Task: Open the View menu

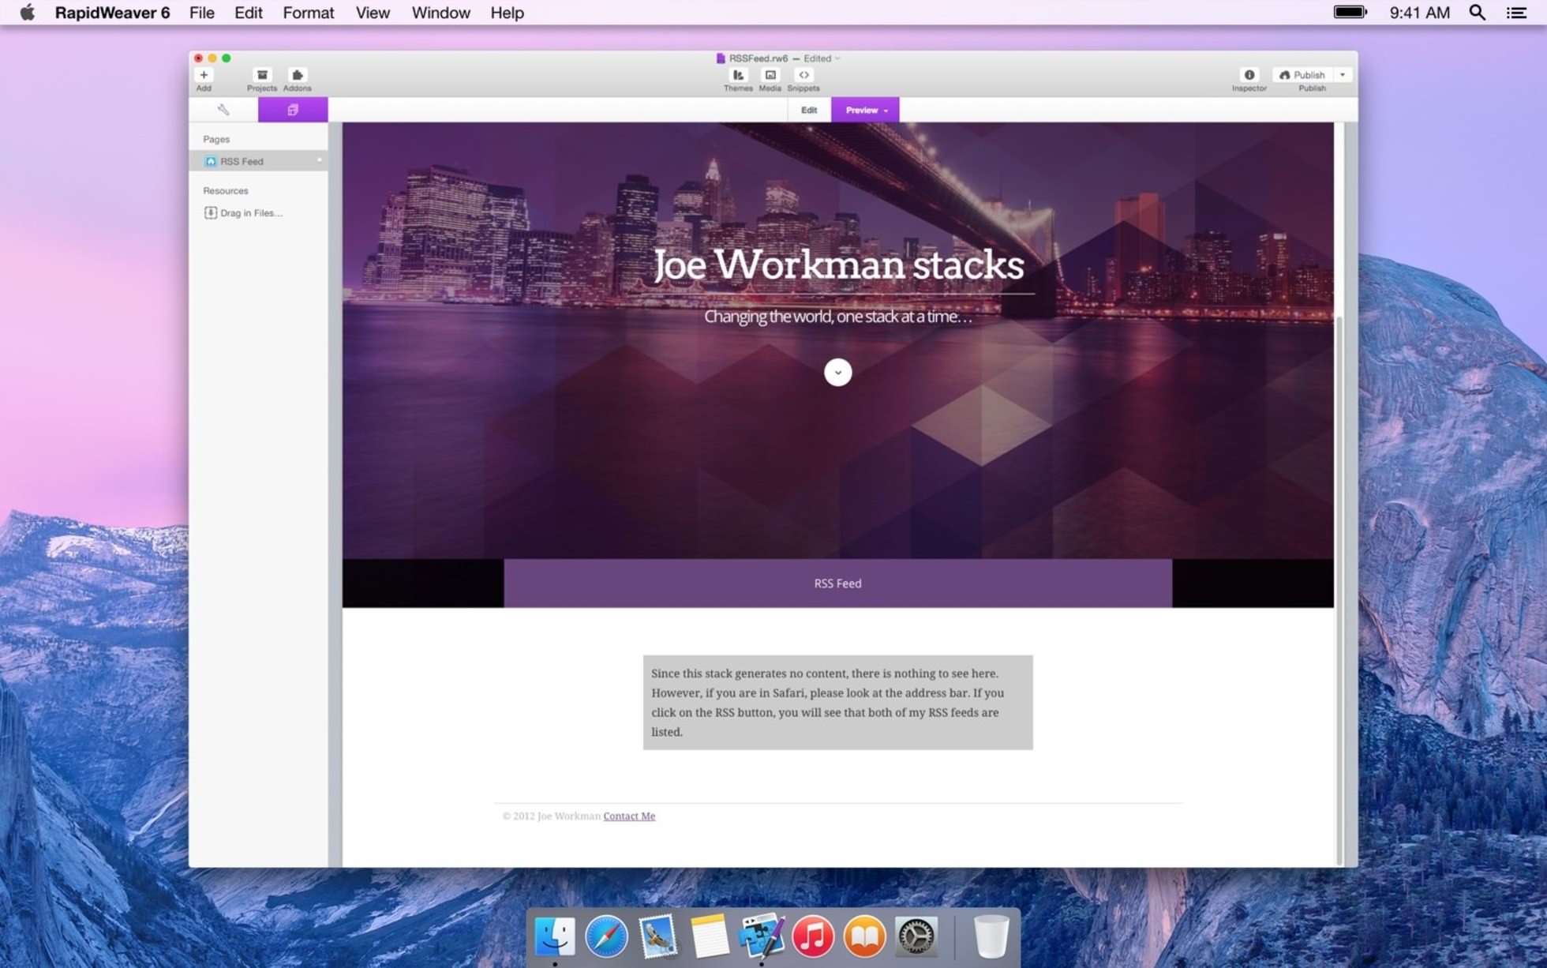Action: pos(373,13)
